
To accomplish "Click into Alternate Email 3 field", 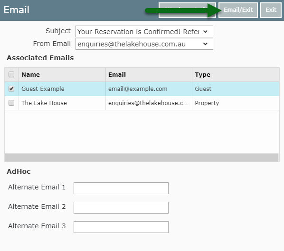I will [121, 227].
